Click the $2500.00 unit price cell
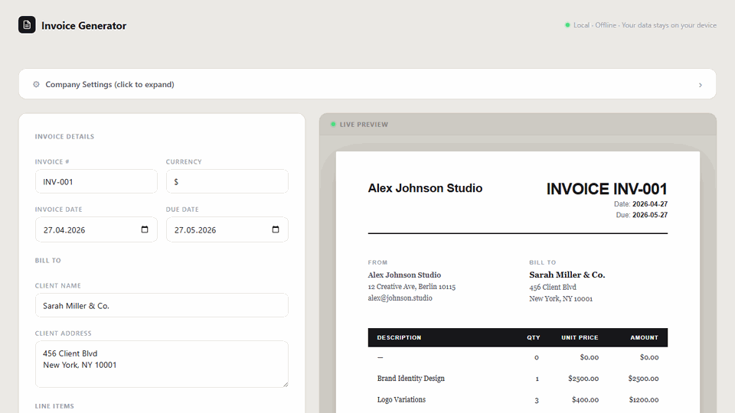 [583, 379]
